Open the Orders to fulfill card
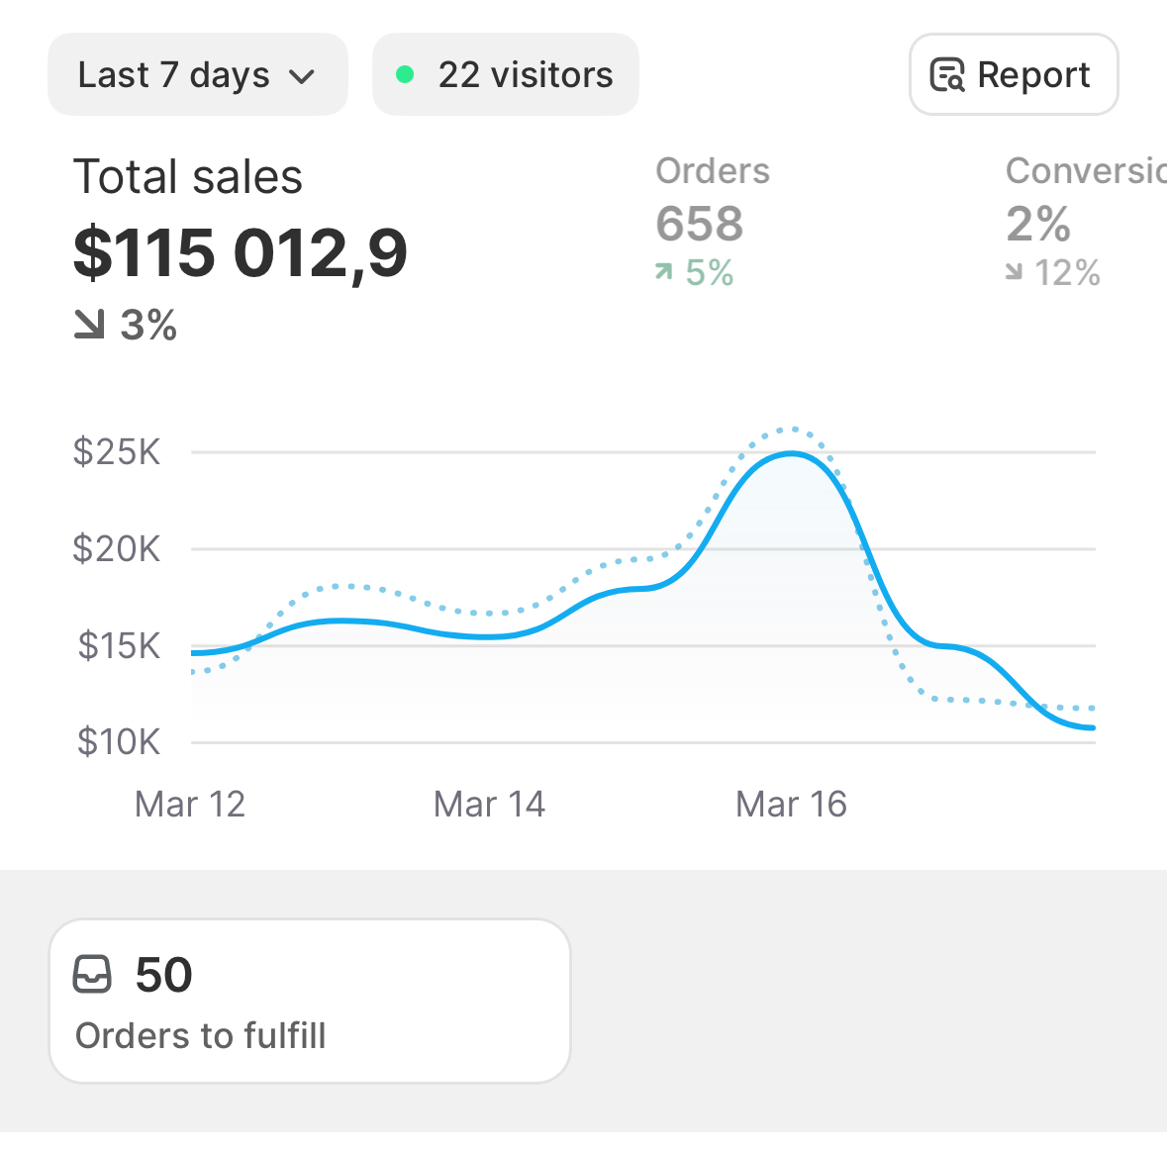Screen dimensions: 1167x1151 coord(309,1001)
